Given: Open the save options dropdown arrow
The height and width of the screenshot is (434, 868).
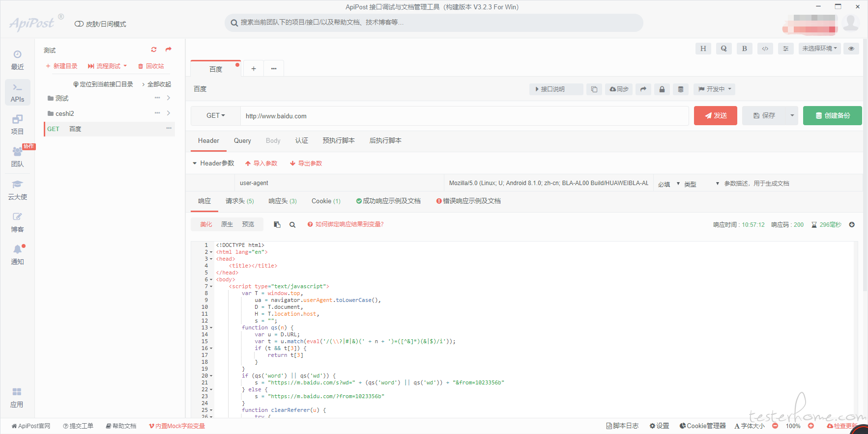Looking at the screenshot, I should (x=792, y=115).
